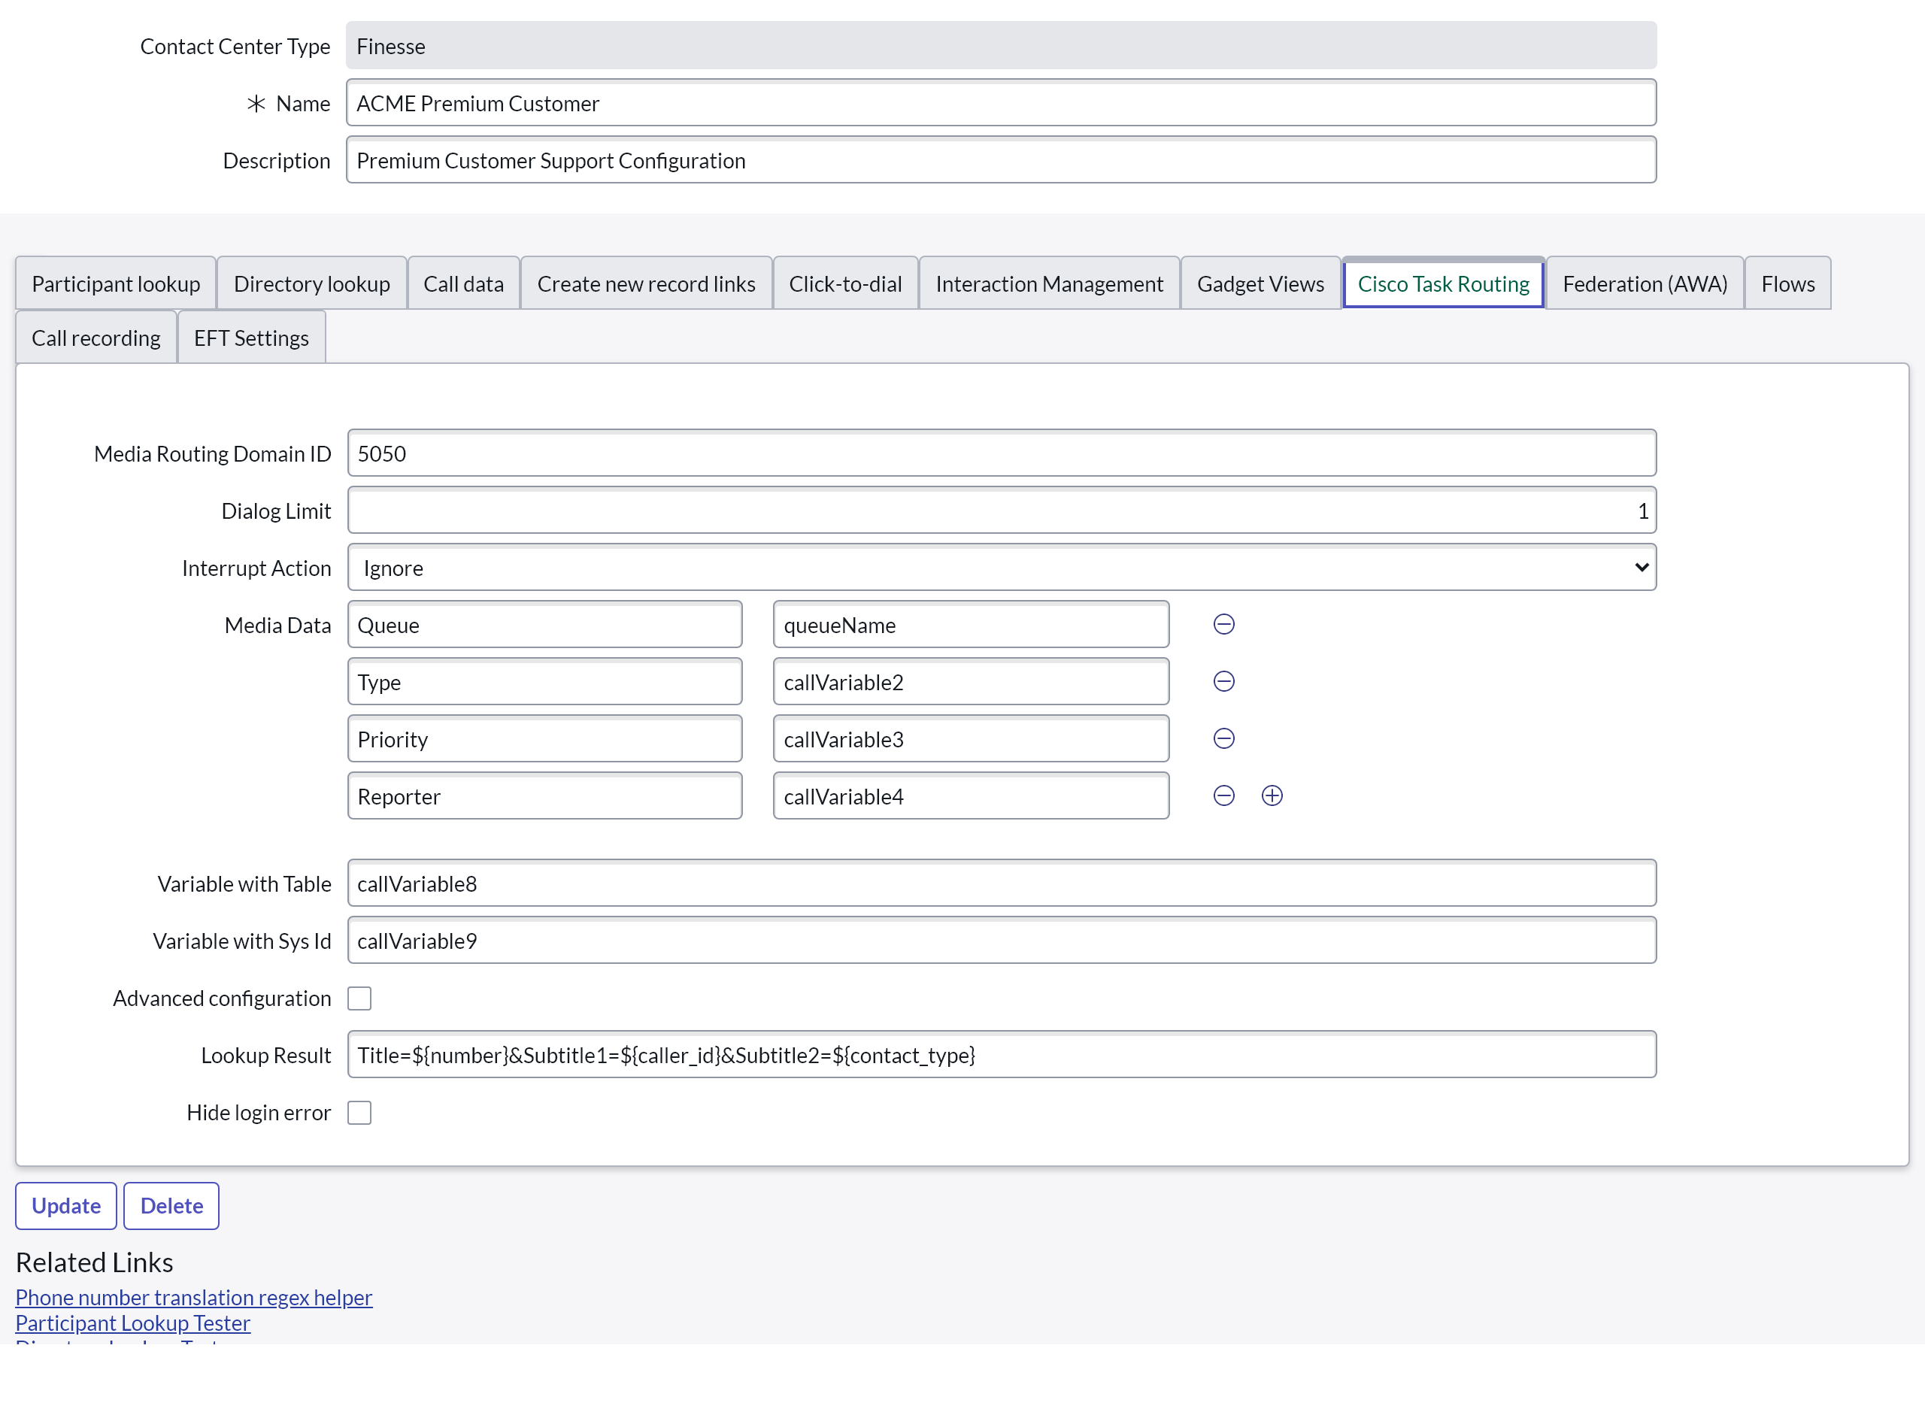
Task: Remove the Priority media data row
Action: click(x=1223, y=738)
